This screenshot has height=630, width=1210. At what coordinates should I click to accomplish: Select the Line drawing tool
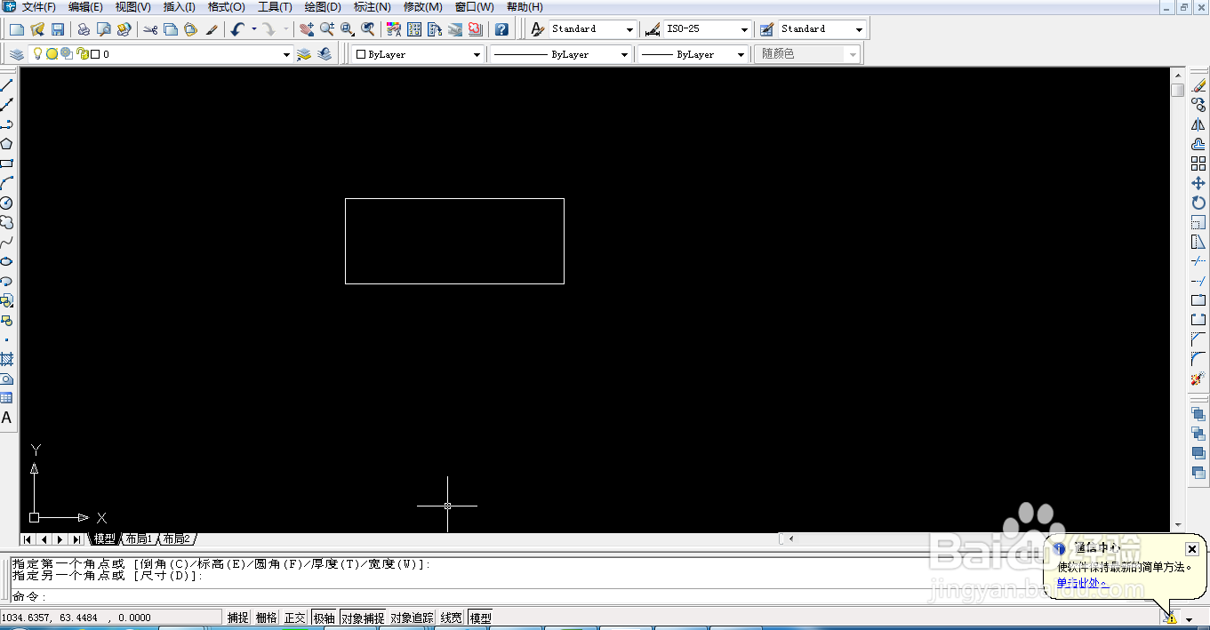[x=6, y=84]
